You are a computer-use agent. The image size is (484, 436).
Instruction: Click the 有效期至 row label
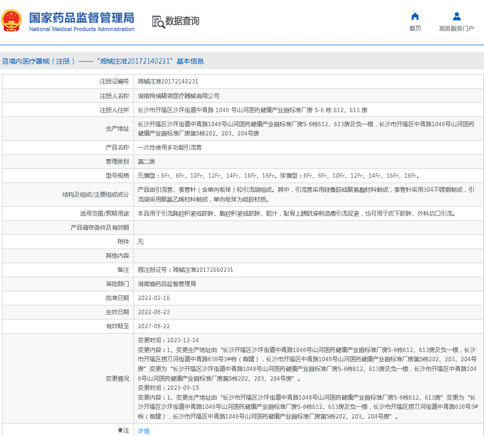(117, 326)
